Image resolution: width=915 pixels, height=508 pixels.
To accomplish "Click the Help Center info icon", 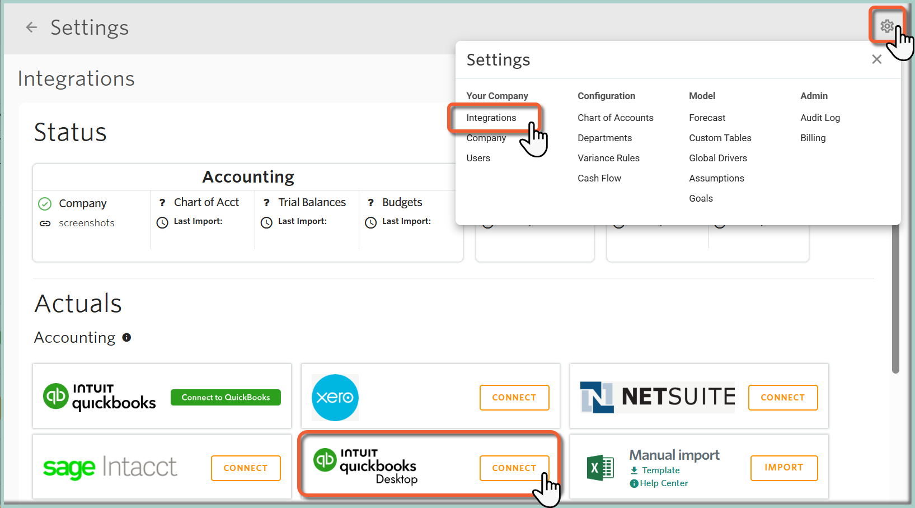I will coord(634,483).
